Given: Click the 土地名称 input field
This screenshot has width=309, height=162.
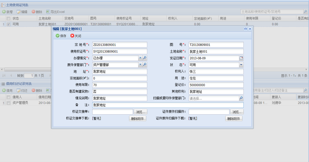Looking at the screenshot, I should (x=216, y=51).
